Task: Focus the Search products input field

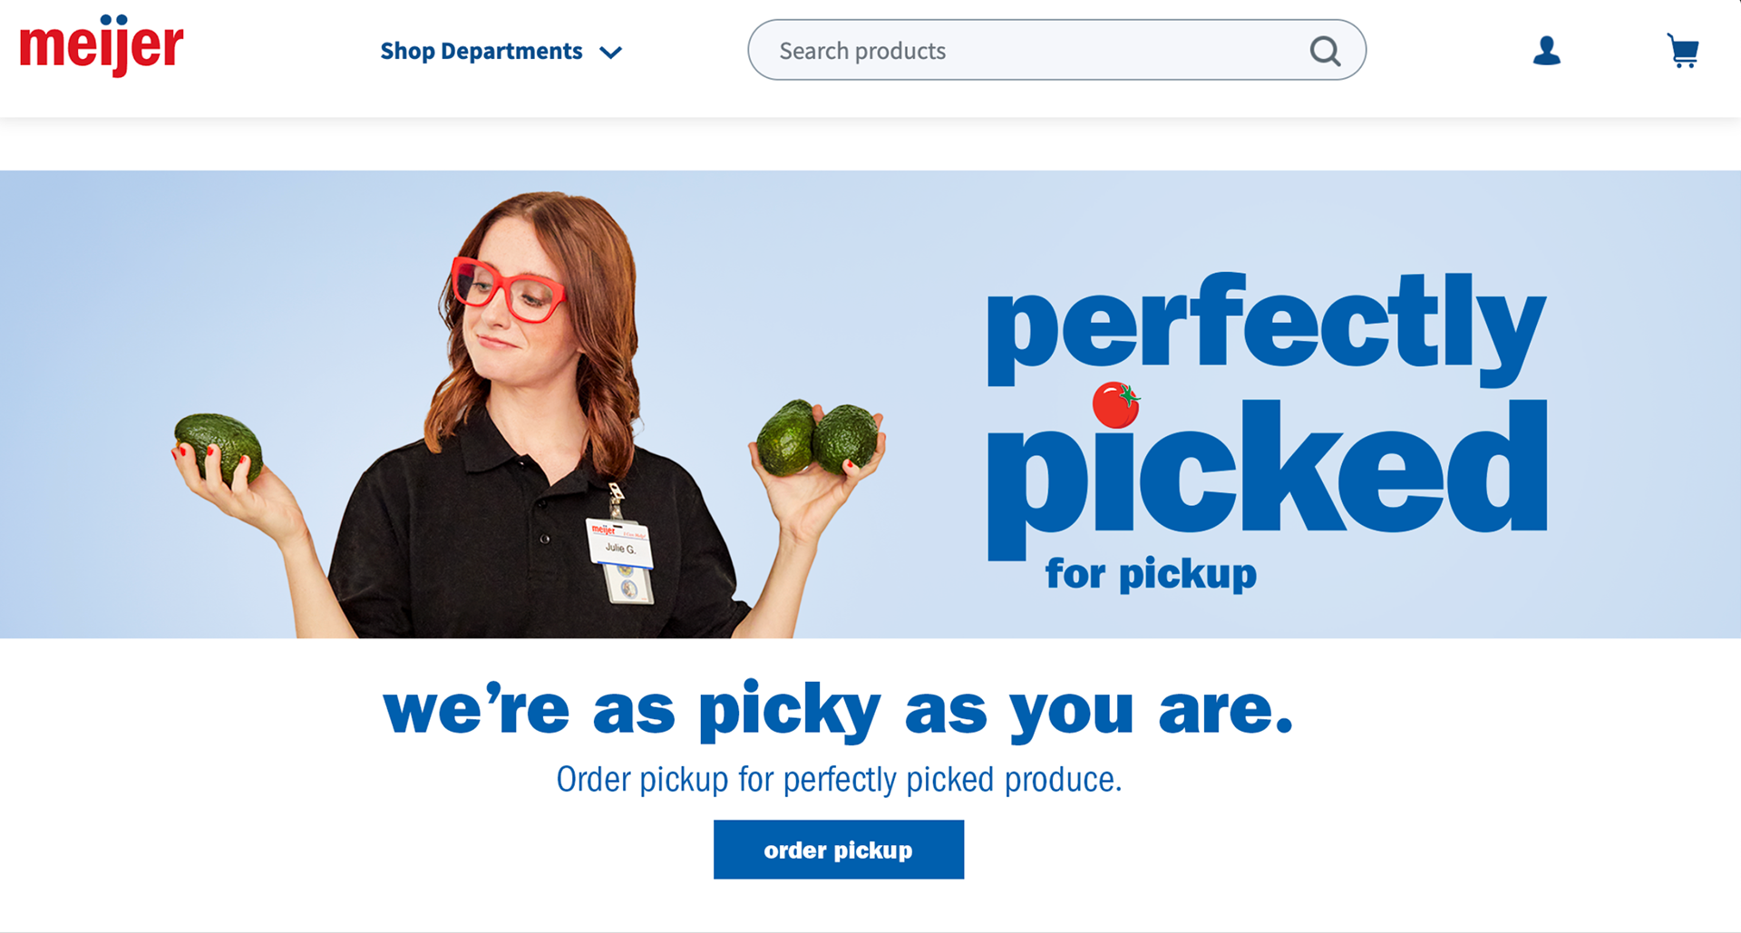Action: click(1056, 50)
